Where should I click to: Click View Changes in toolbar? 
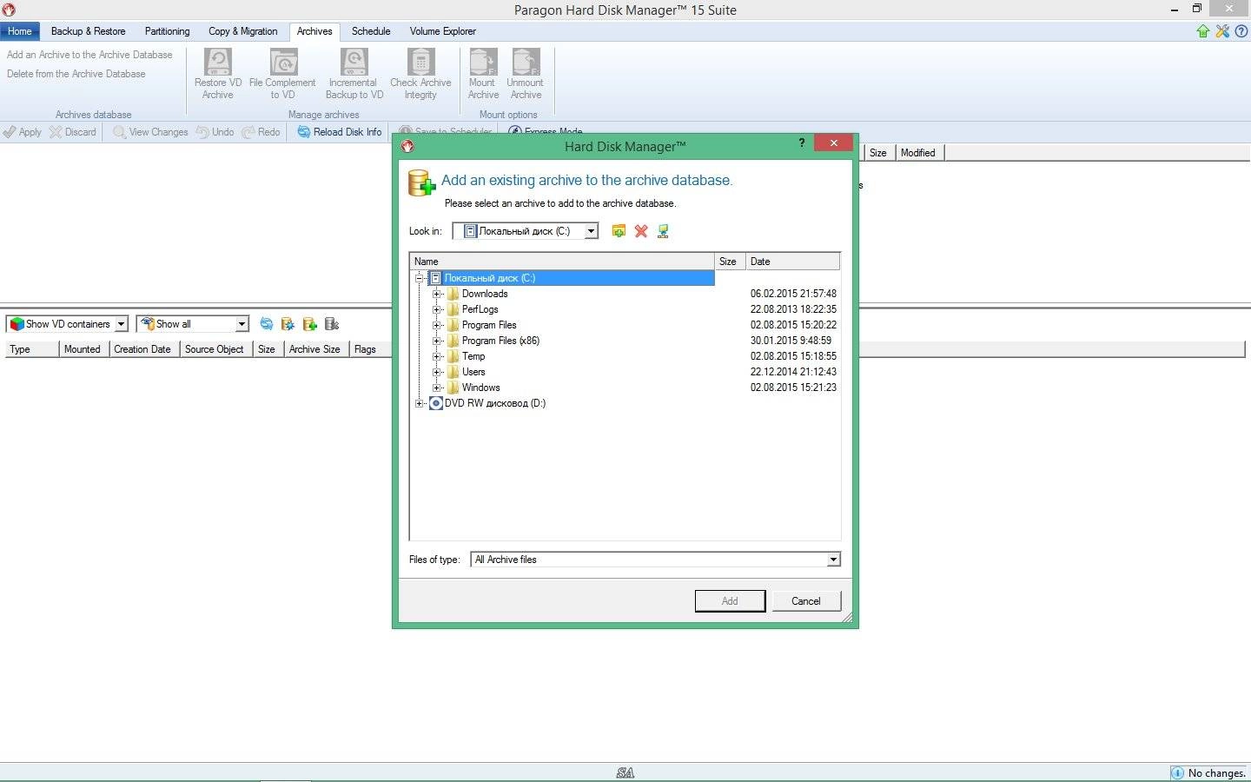point(150,132)
